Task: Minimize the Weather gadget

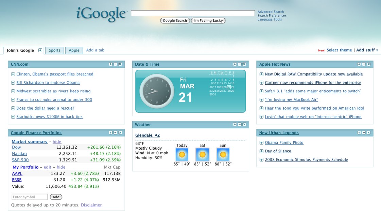Action: click(x=240, y=125)
